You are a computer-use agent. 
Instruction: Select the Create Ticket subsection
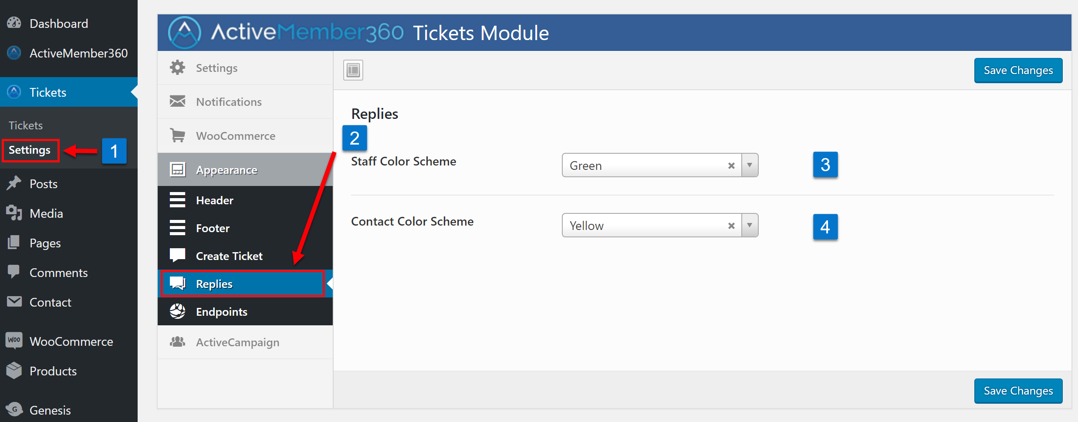pyautogui.click(x=245, y=256)
